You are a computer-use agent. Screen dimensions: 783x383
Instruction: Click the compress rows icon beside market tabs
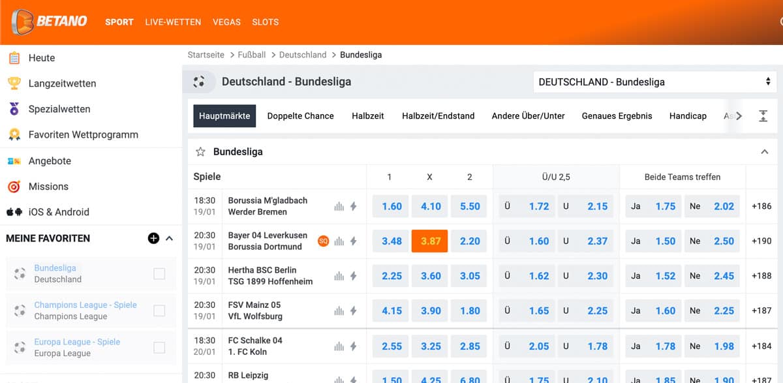[x=763, y=116]
